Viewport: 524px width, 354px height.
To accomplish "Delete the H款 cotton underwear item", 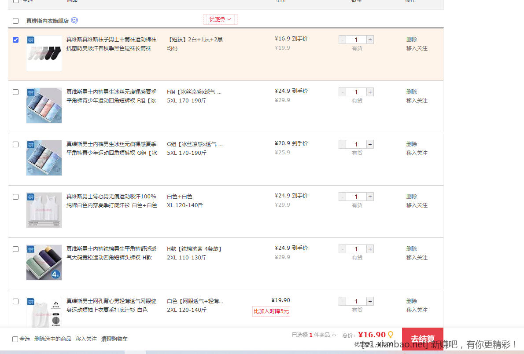I will tap(412, 249).
